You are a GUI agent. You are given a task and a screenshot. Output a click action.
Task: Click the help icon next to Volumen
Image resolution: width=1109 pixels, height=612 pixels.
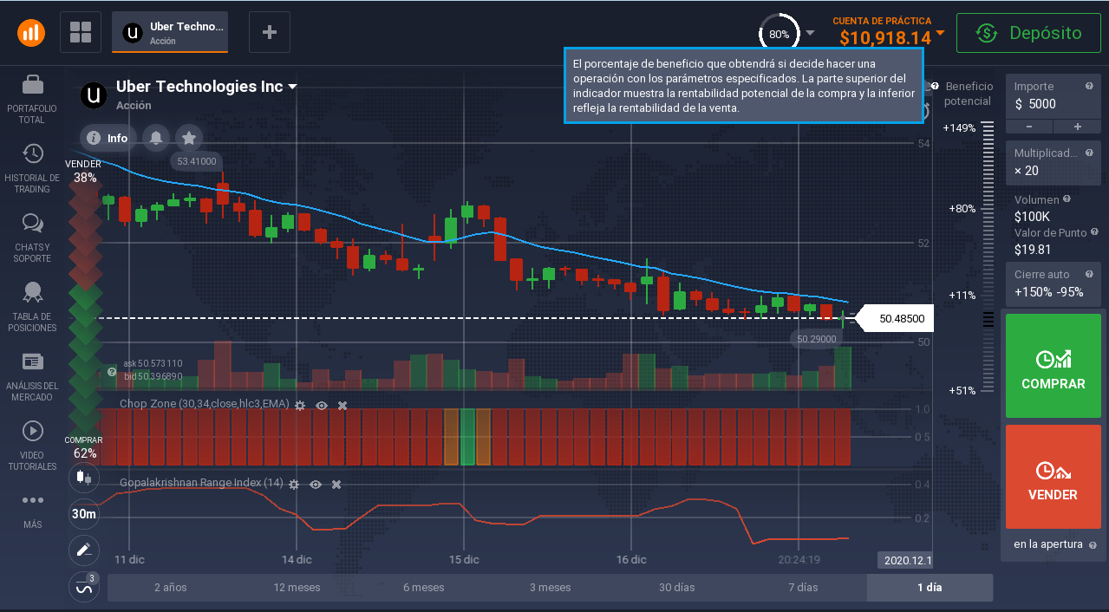1067,199
